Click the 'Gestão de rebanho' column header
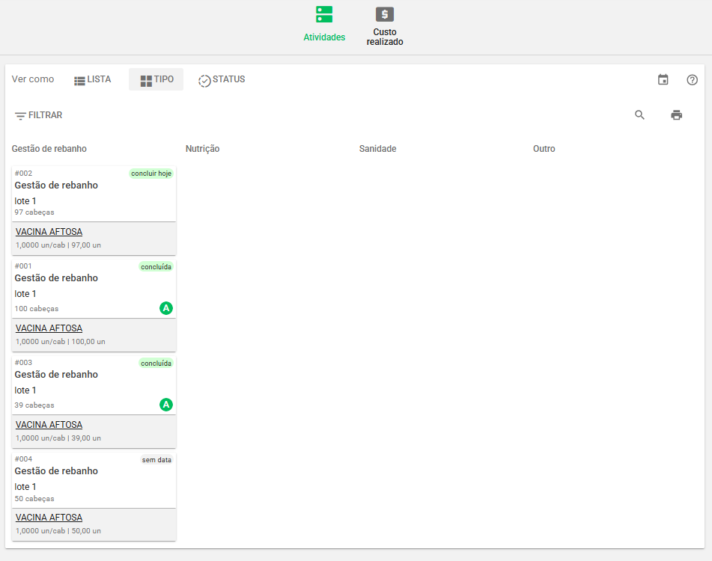Screen dimensions: 712x561 pos(49,149)
